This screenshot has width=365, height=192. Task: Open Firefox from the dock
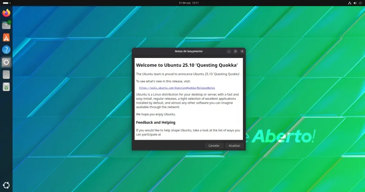(x=6, y=13)
